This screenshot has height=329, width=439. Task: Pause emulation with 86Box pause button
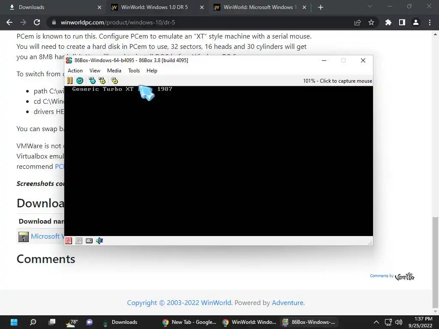(x=70, y=81)
